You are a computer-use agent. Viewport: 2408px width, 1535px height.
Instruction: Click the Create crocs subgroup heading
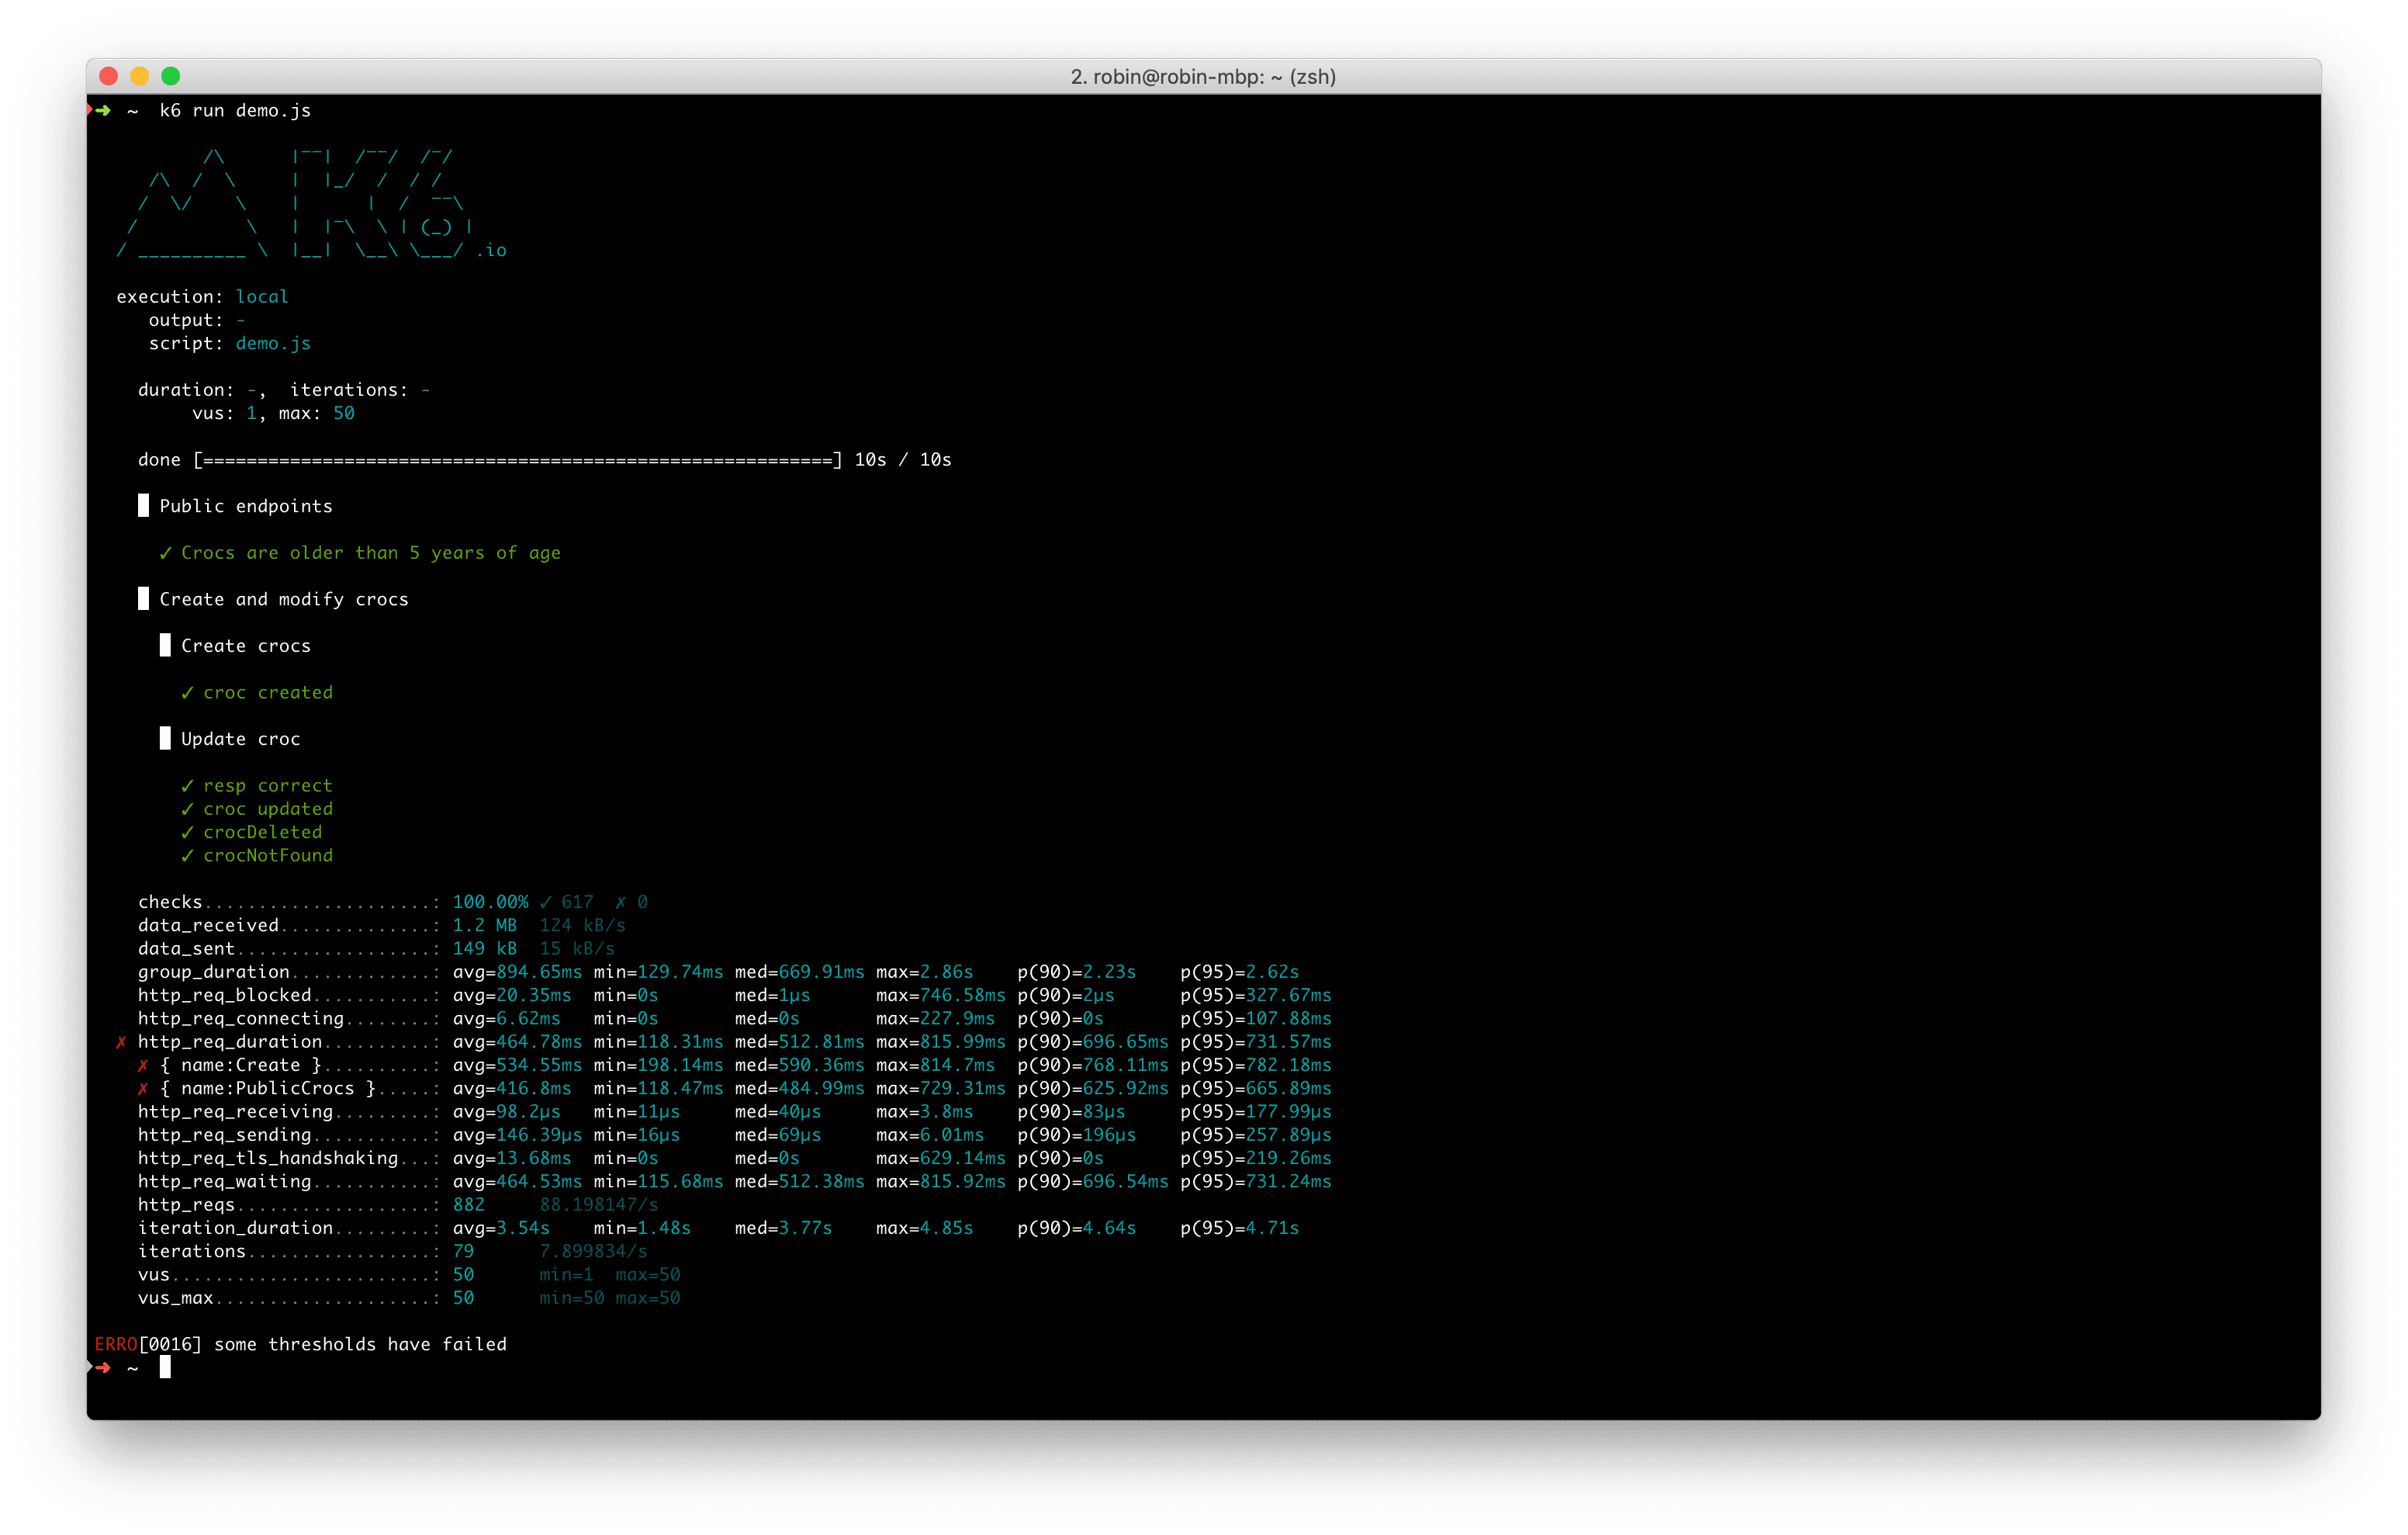coord(245,646)
